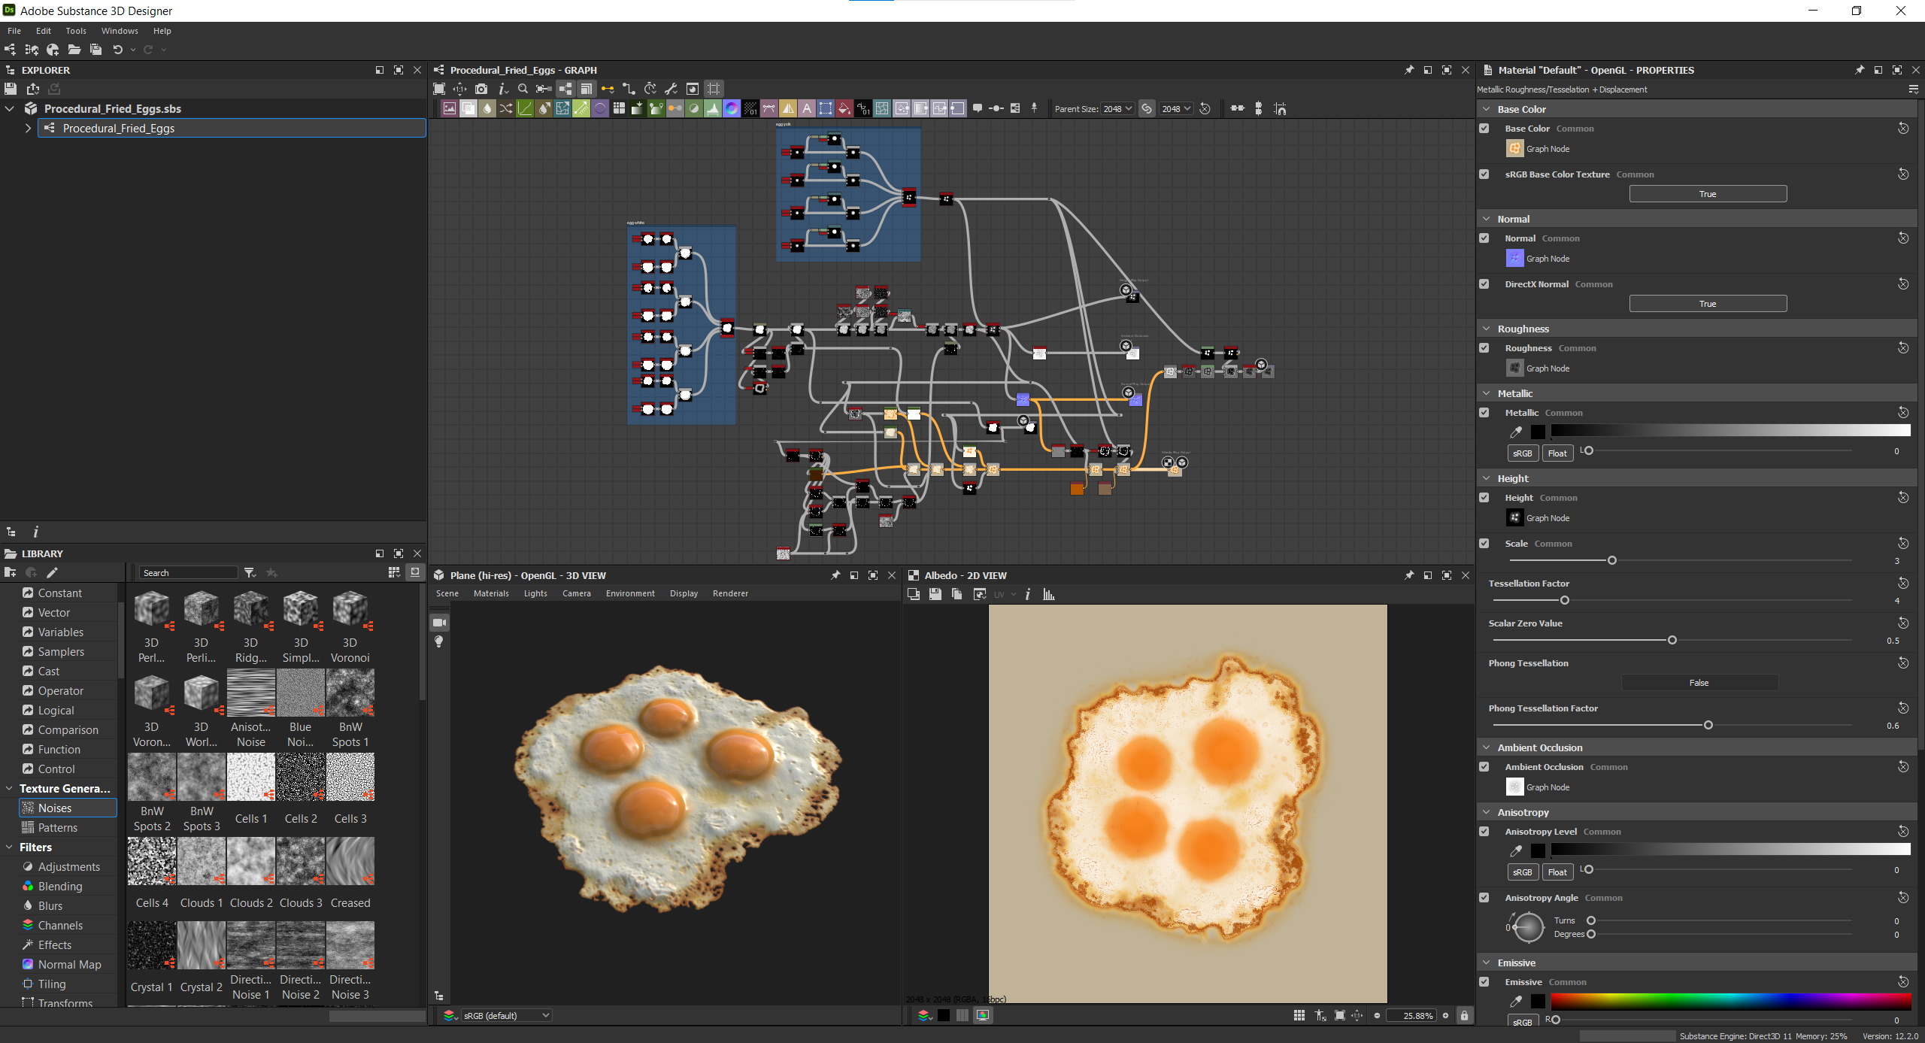Image resolution: width=1925 pixels, height=1043 pixels.
Task: Add a Levels node from toolbar
Action: [713, 108]
